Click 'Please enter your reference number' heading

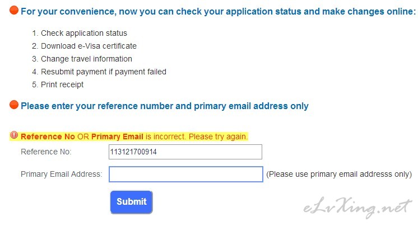165,106
